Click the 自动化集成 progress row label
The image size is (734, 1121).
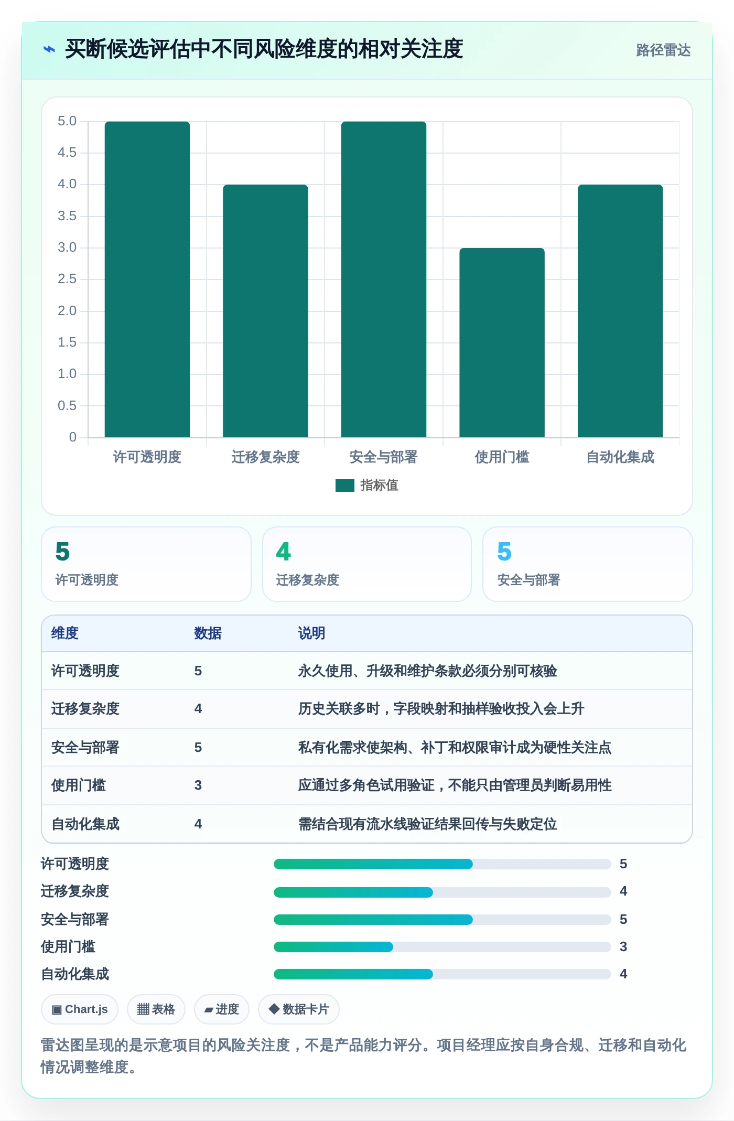pyautogui.click(x=75, y=974)
